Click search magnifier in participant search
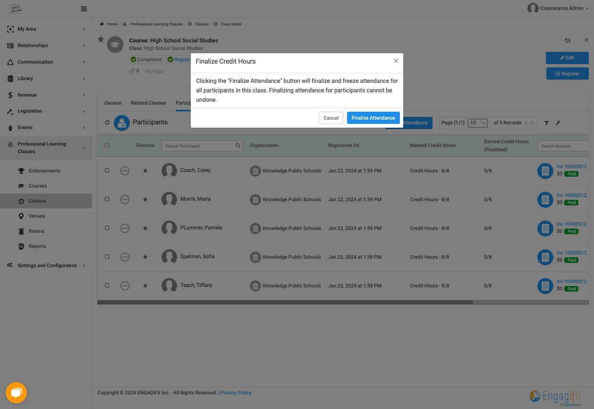This screenshot has width=594, height=409. click(x=238, y=146)
